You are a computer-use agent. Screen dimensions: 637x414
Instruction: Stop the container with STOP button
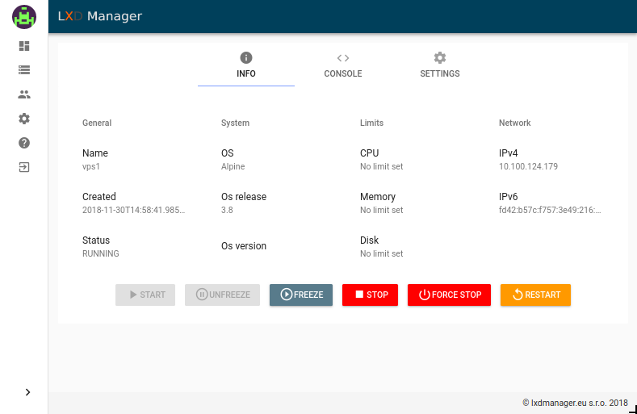(x=370, y=295)
